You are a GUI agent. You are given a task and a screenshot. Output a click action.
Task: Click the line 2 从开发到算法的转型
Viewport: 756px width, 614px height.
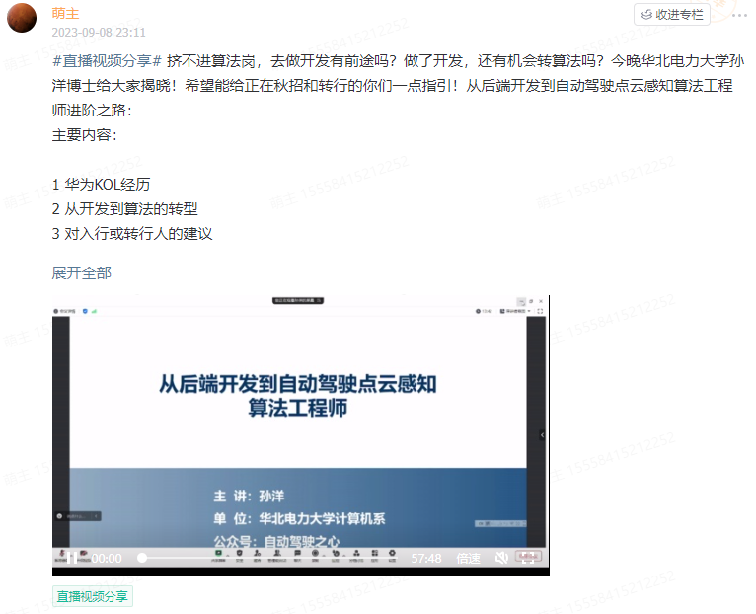coord(125,209)
